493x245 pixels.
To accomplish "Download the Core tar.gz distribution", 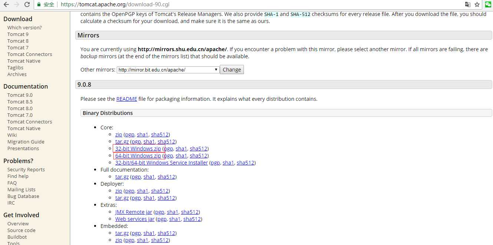I will pos(122,142).
